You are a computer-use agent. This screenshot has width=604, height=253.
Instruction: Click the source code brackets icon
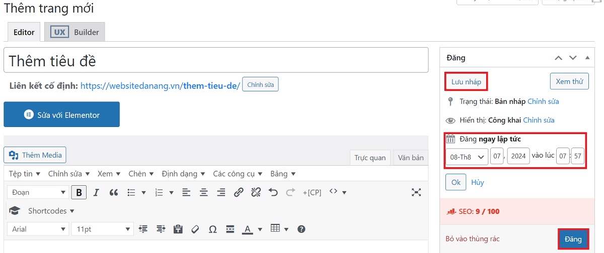[x=333, y=192]
